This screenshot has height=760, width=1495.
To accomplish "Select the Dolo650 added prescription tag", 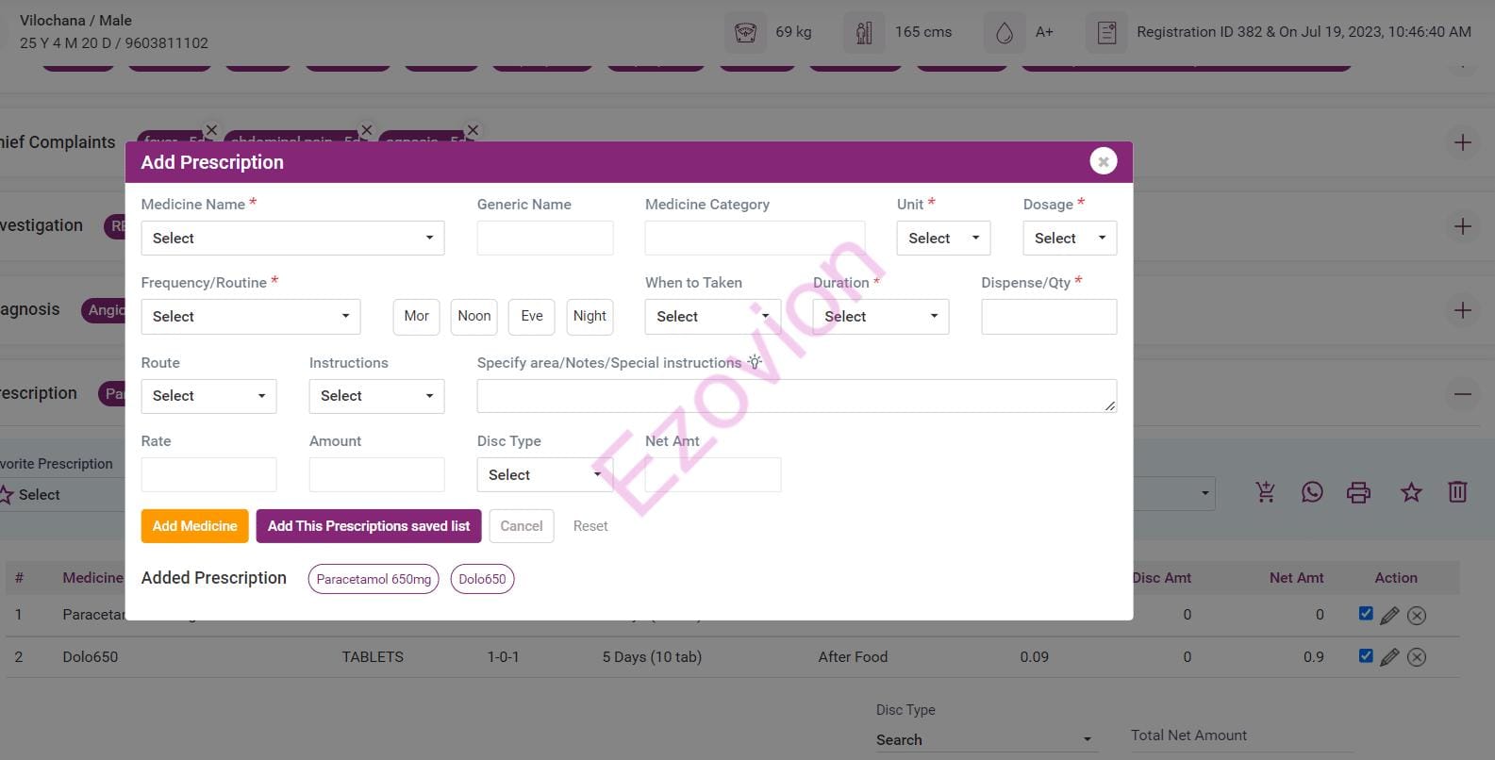I will [482, 579].
